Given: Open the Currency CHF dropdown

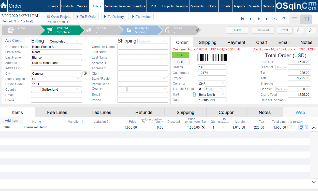Looking at the screenshot, I should coord(212,84).
